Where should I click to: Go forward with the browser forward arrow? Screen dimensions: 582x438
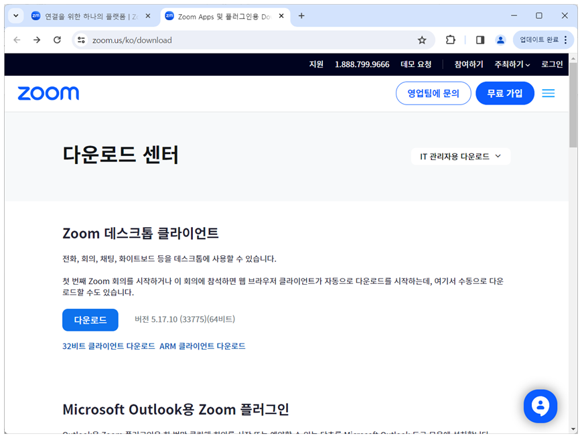[37, 40]
